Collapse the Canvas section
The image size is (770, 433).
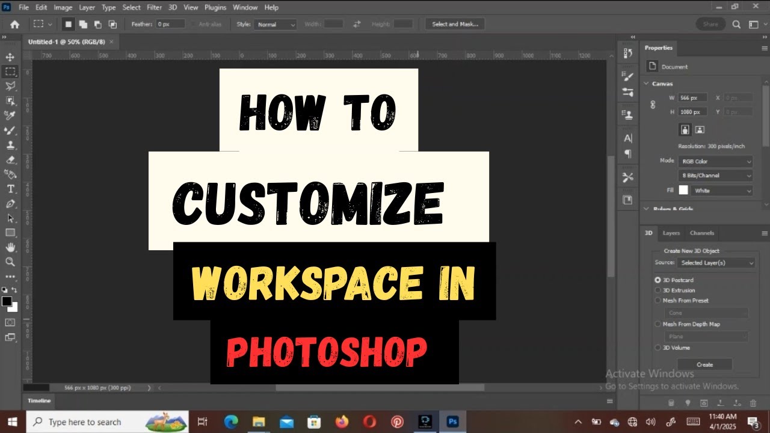pyautogui.click(x=647, y=84)
